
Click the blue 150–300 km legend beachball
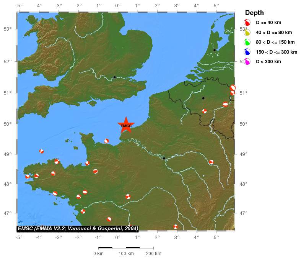click(247, 52)
